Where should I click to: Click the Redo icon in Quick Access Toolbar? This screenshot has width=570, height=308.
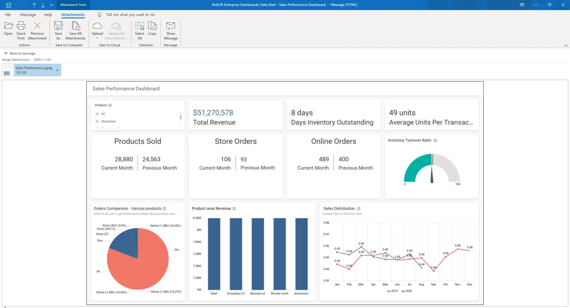[26, 5]
